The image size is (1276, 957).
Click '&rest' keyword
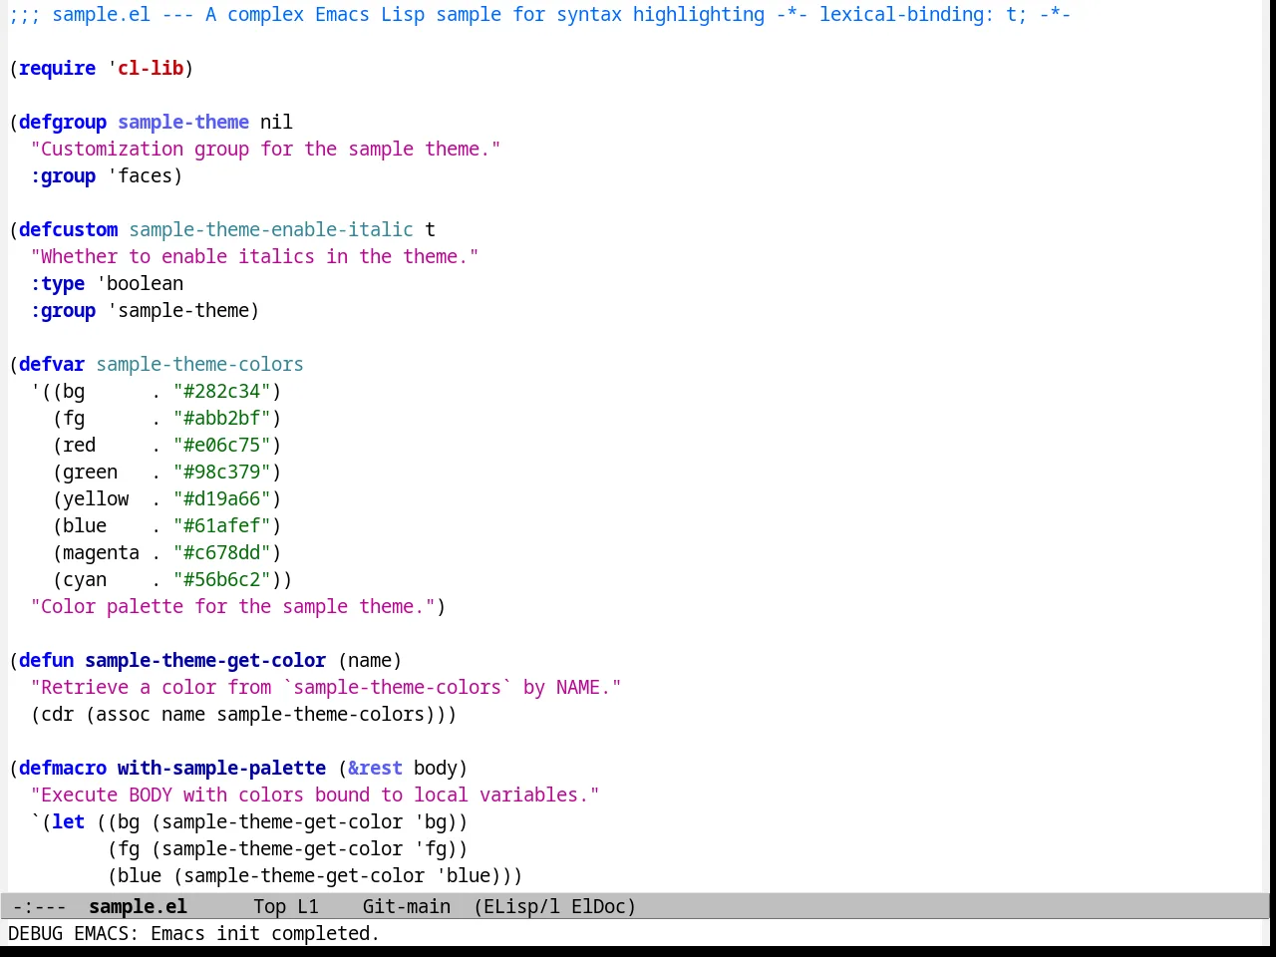375,768
